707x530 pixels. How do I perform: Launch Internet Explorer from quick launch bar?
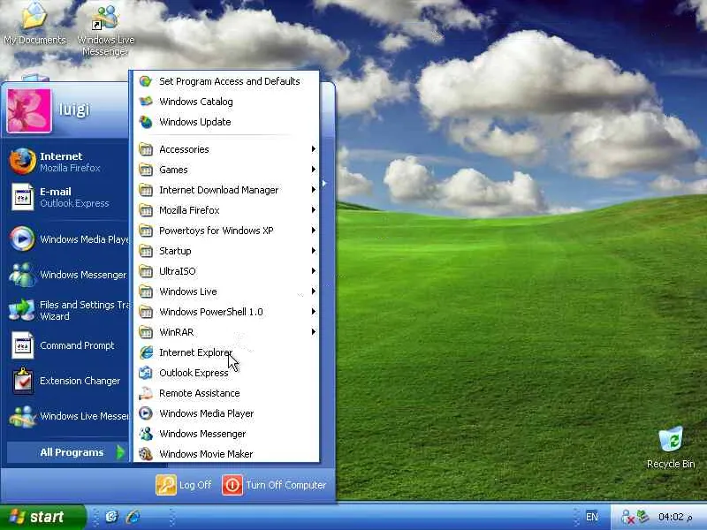tap(133, 517)
